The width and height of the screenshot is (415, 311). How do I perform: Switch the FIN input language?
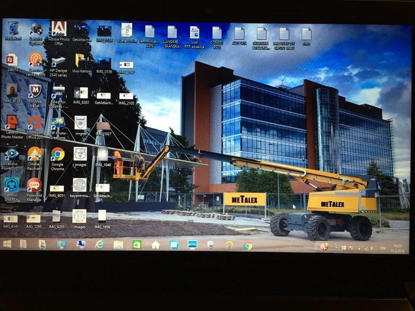pyautogui.click(x=383, y=248)
